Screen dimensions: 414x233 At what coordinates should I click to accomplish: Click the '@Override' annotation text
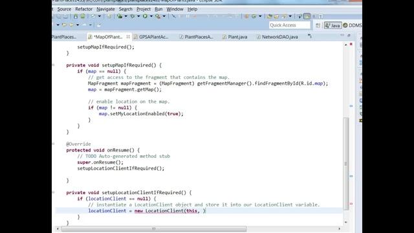(x=78, y=144)
